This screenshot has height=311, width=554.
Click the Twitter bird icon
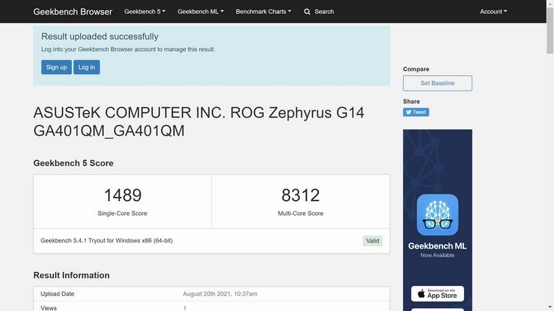coord(409,112)
